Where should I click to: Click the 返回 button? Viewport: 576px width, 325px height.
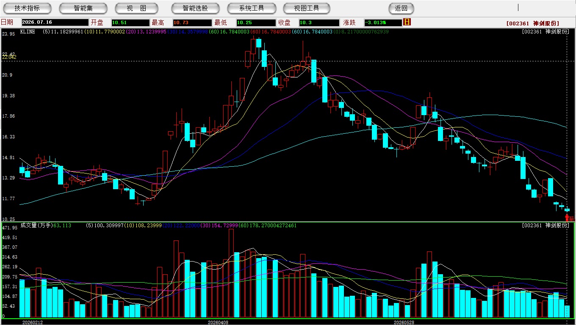click(401, 8)
